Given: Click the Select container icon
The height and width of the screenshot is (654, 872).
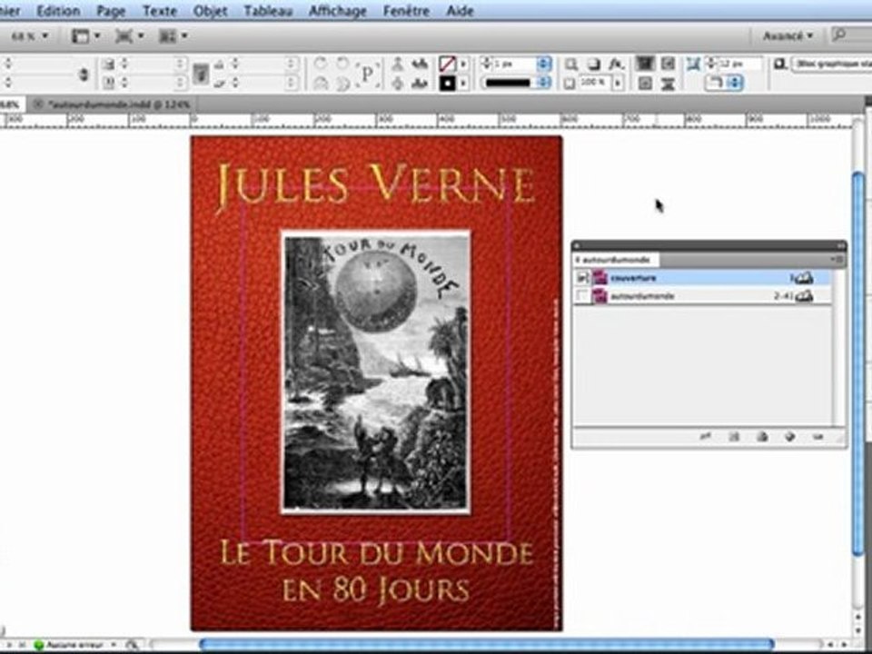Looking at the screenshot, I should click(x=398, y=64).
